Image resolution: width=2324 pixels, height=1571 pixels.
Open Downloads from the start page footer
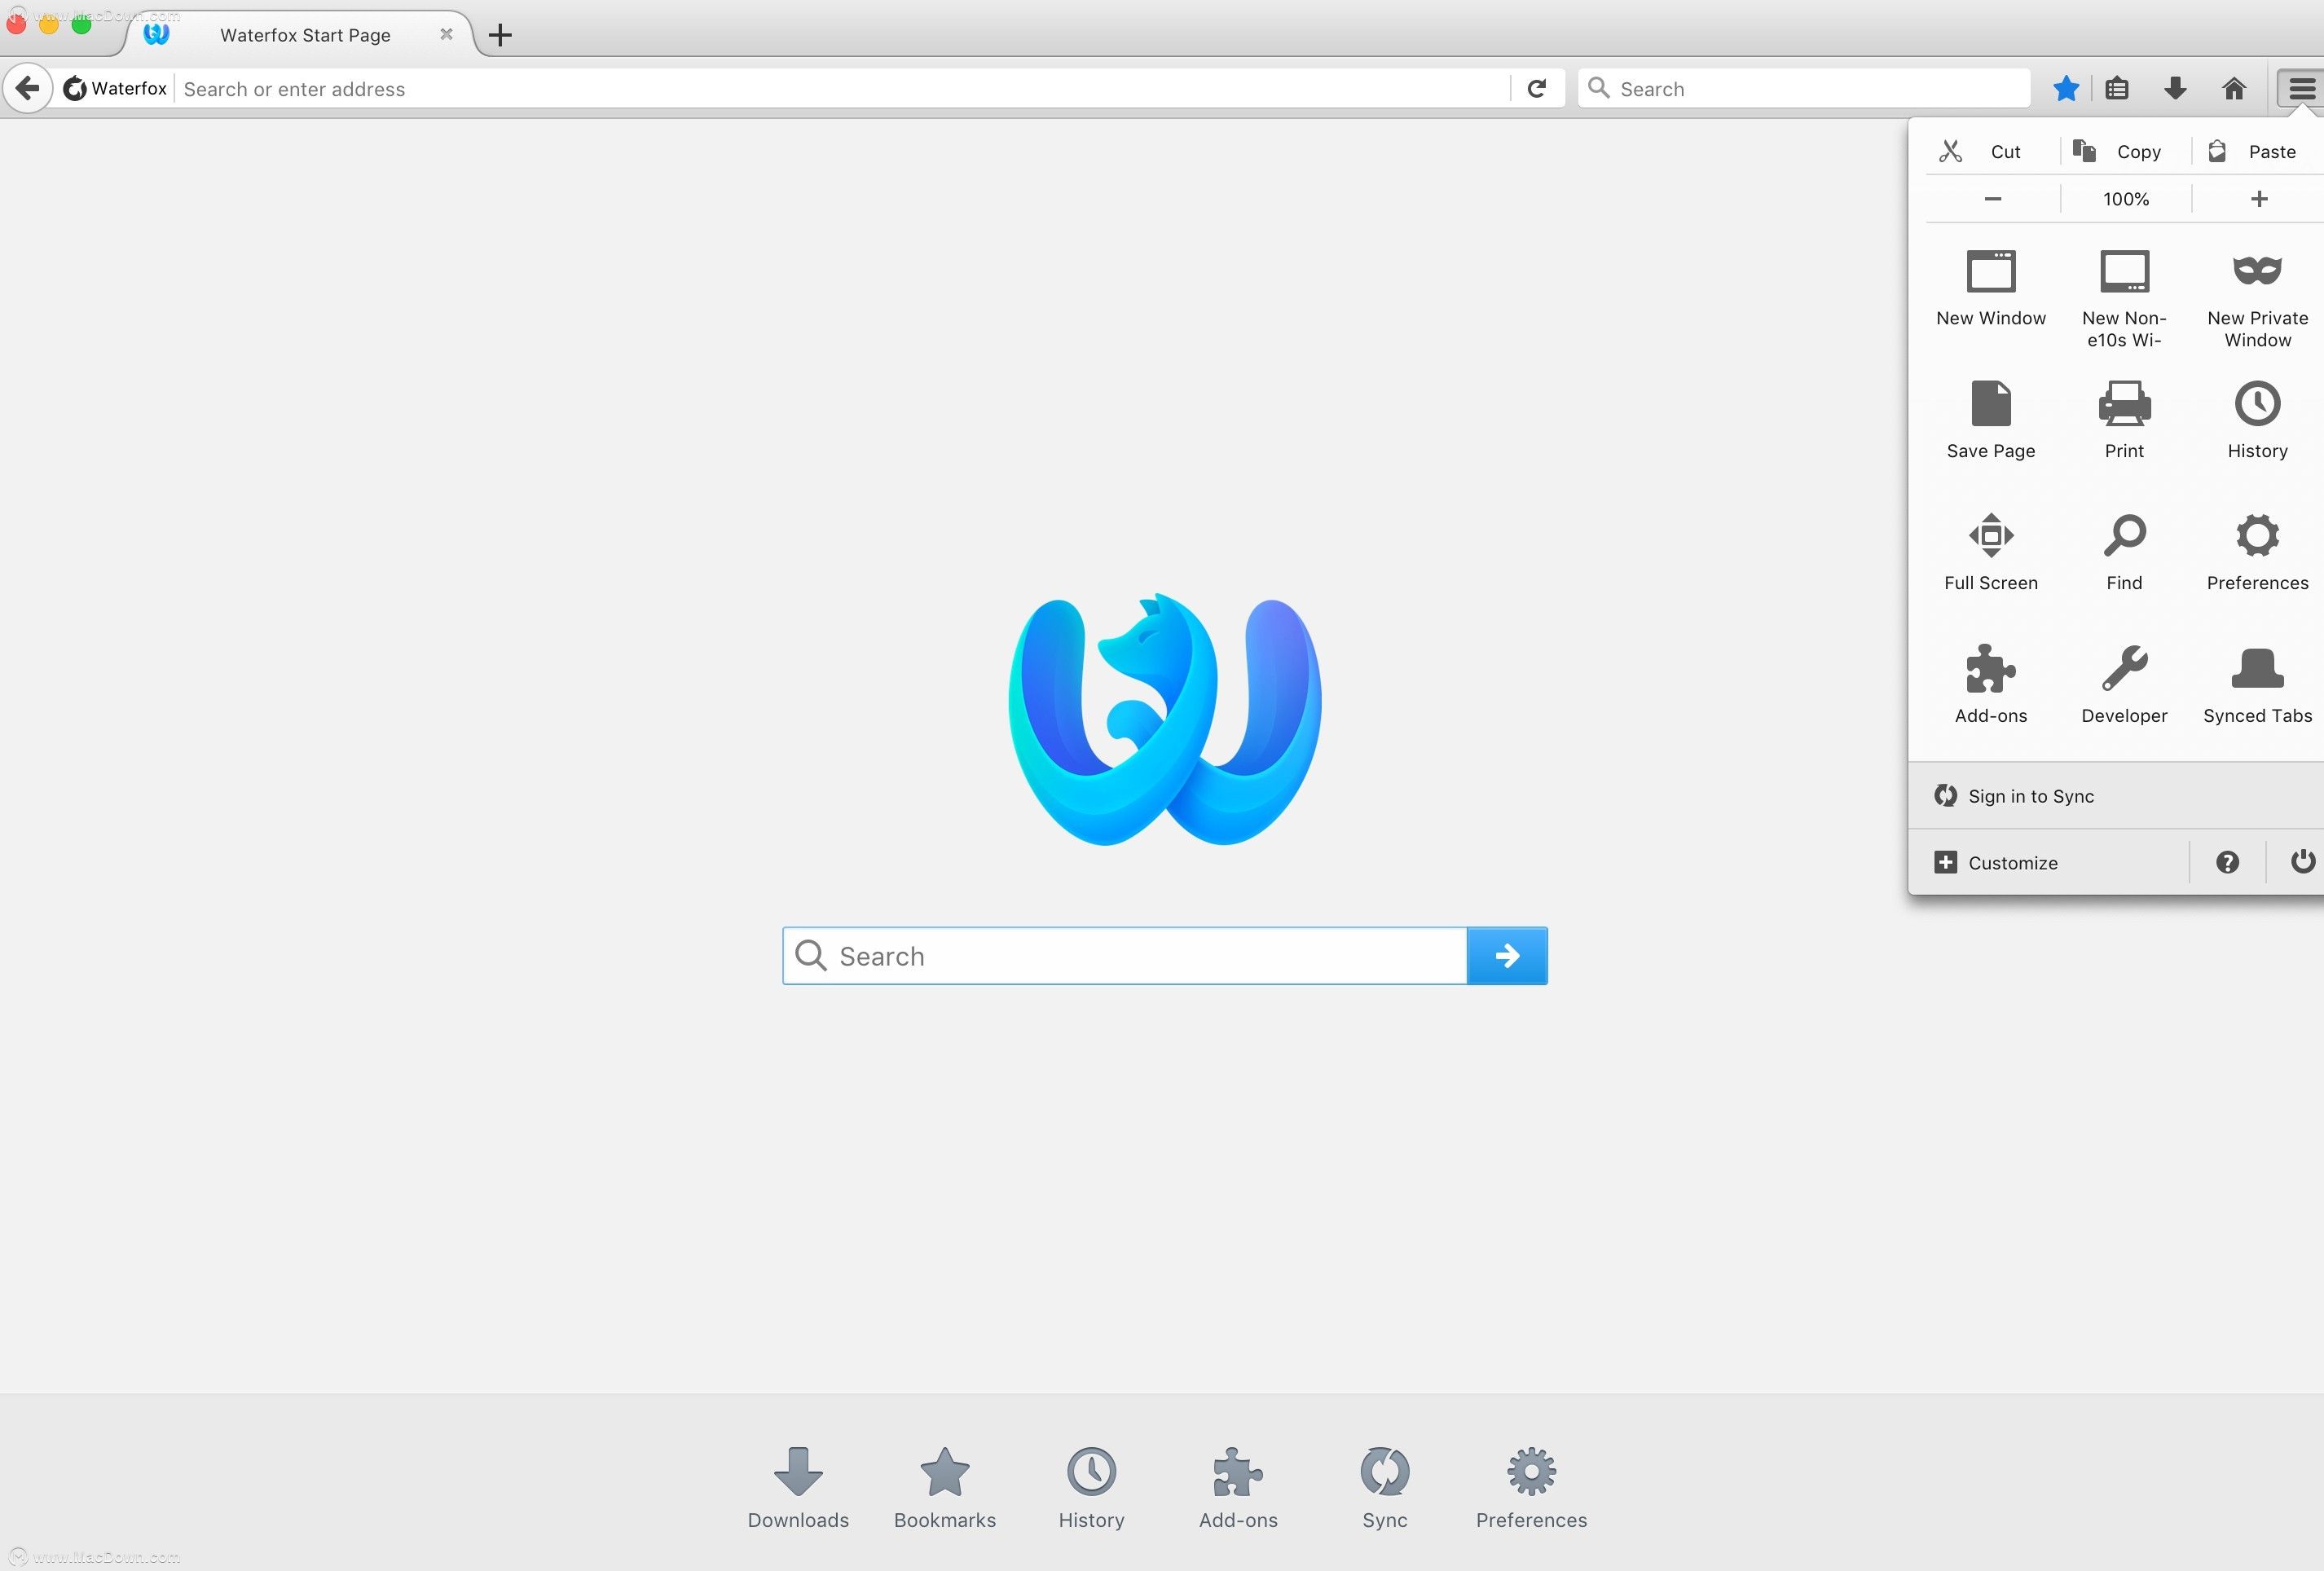click(798, 1488)
